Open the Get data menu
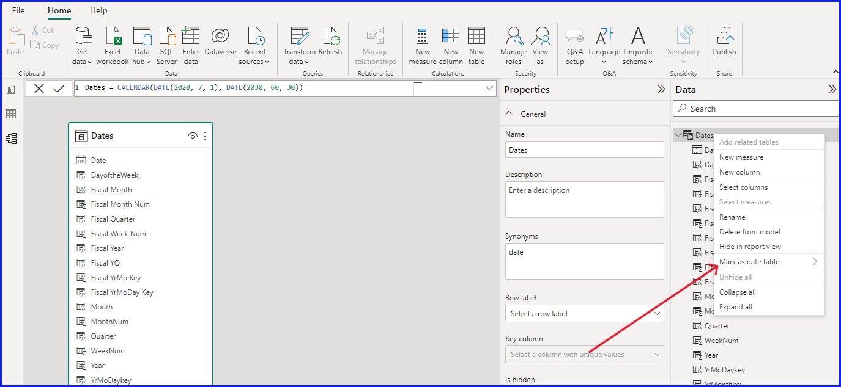841x387 pixels. pyautogui.click(x=82, y=46)
